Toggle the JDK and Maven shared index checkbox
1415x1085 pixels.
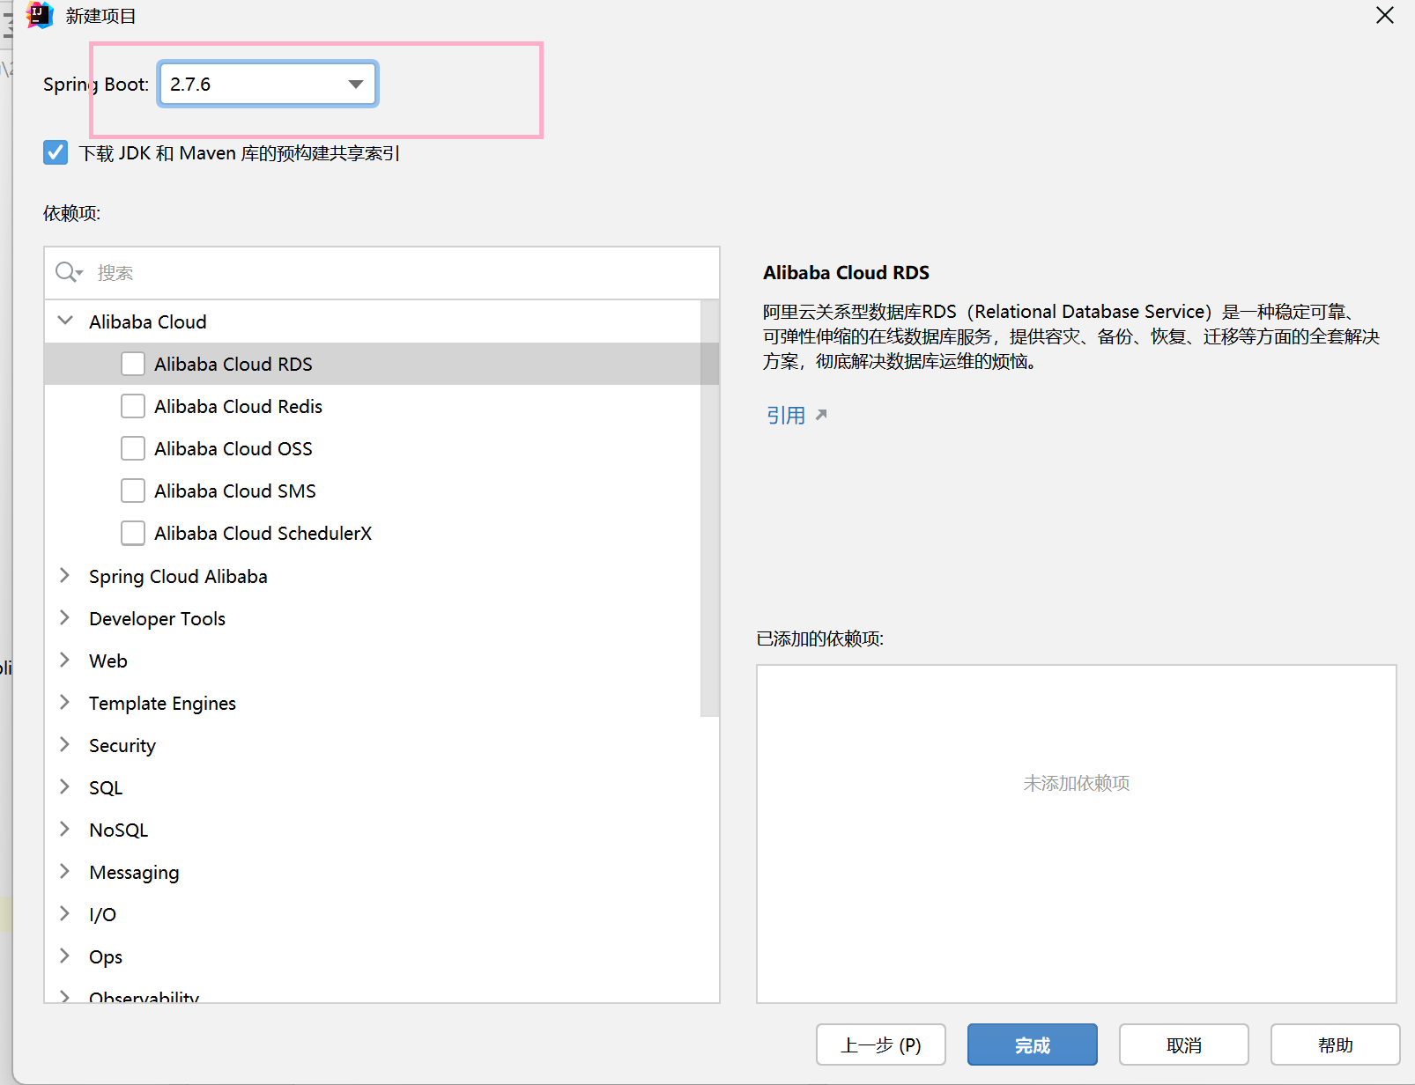[x=56, y=152]
